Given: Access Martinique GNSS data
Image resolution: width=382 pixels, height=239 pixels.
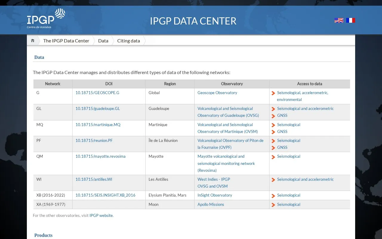Looking at the screenshot, I should (282, 131).
